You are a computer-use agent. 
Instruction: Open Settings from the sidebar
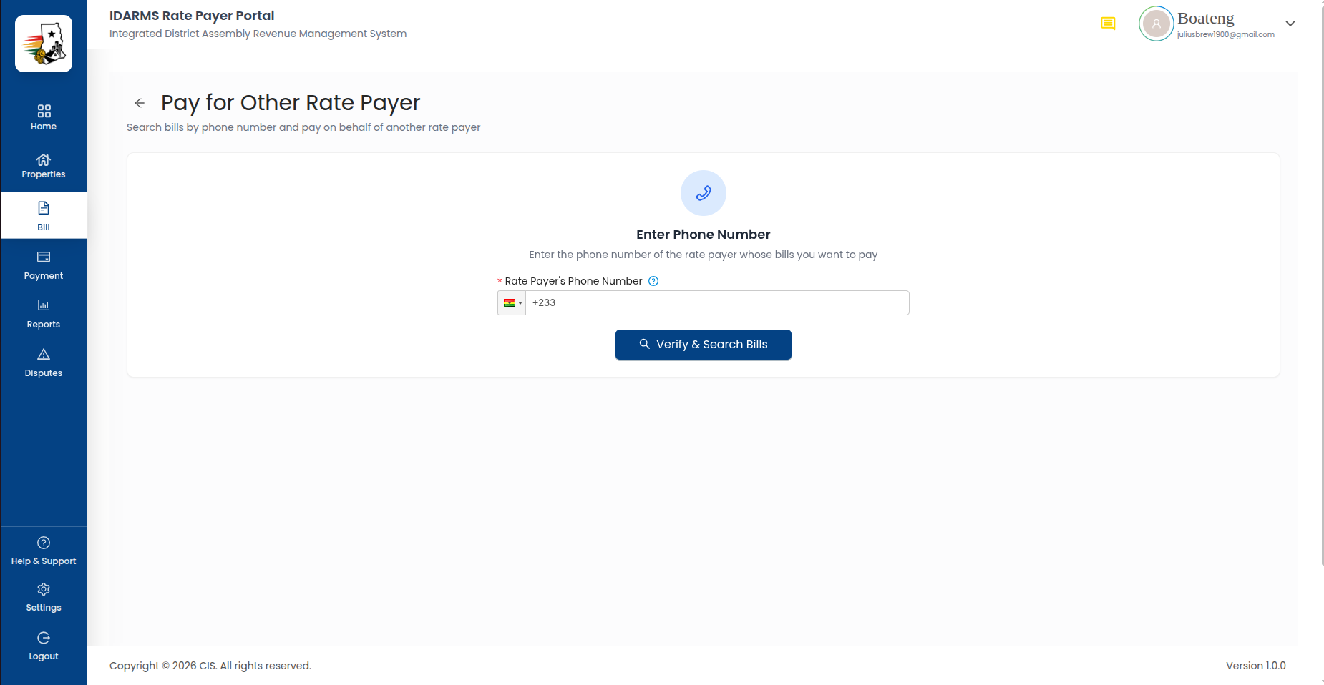pos(44,597)
